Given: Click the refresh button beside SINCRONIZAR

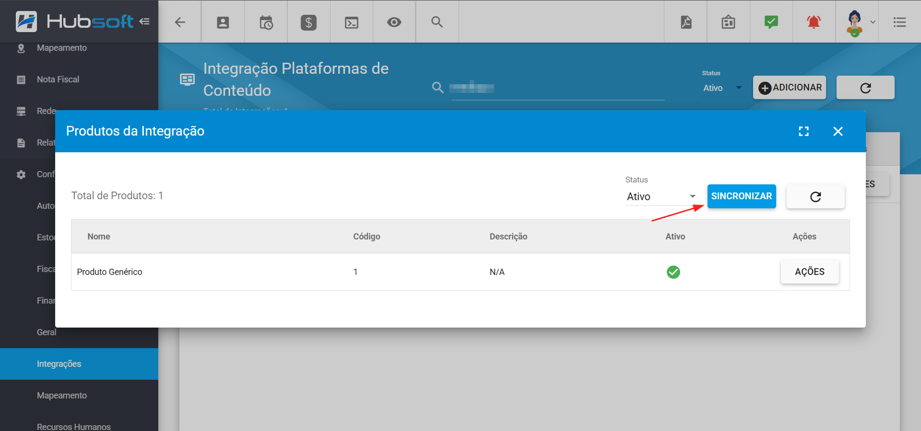Looking at the screenshot, I should pyautogui.click(x=815, y=197).
